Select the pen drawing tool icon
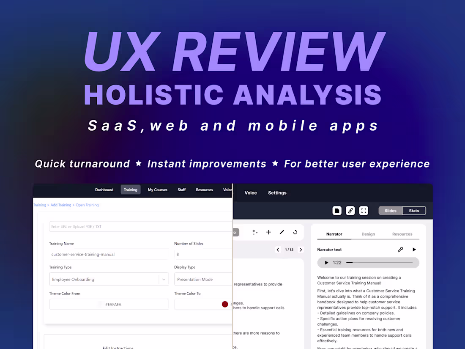Screen dimensions: 465x349 pos(282,232)
